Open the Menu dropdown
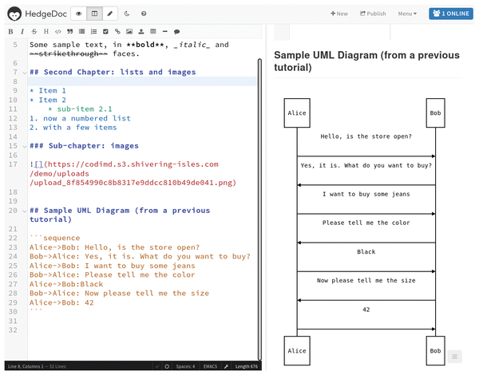479x375 pixels. pos(407,14)
